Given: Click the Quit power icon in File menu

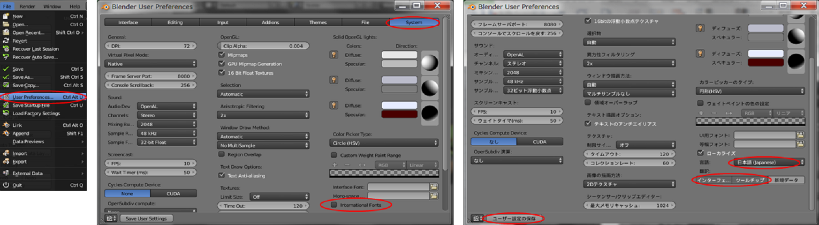Looking at the screenshot, I should point(6,185).
